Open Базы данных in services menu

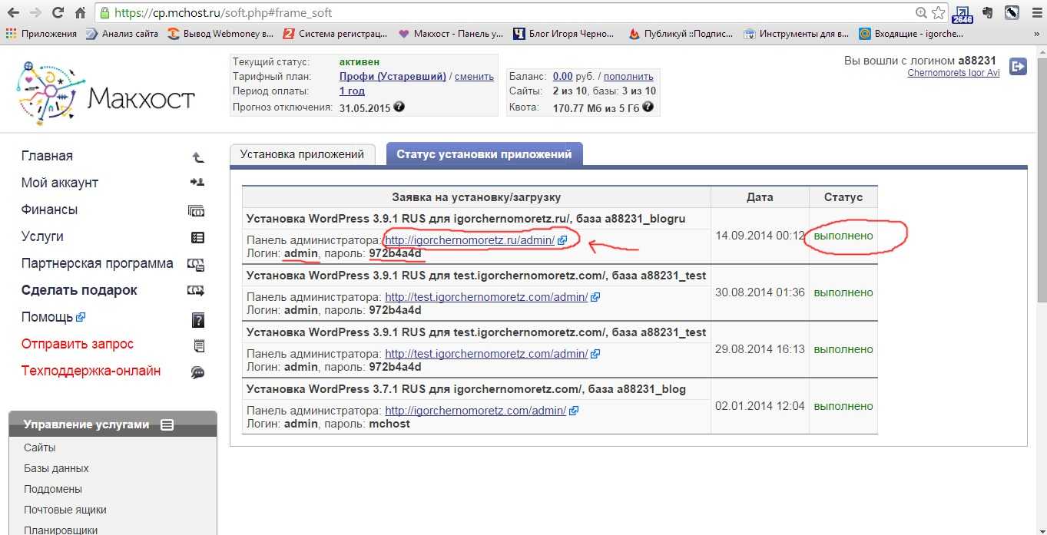click(56, 468)
